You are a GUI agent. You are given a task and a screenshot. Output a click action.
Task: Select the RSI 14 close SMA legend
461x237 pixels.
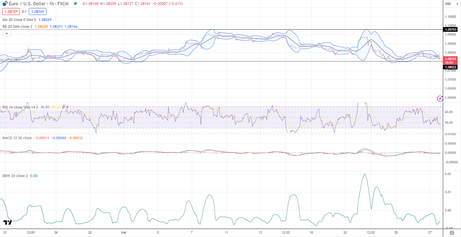20,107
